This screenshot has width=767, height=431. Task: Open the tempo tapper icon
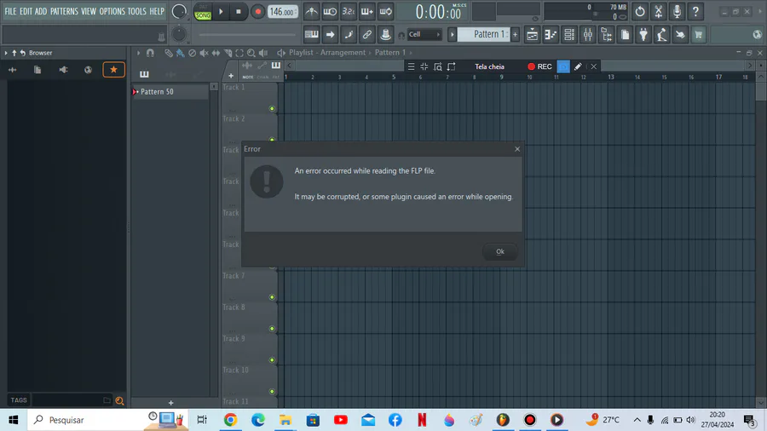click(662, 34)
